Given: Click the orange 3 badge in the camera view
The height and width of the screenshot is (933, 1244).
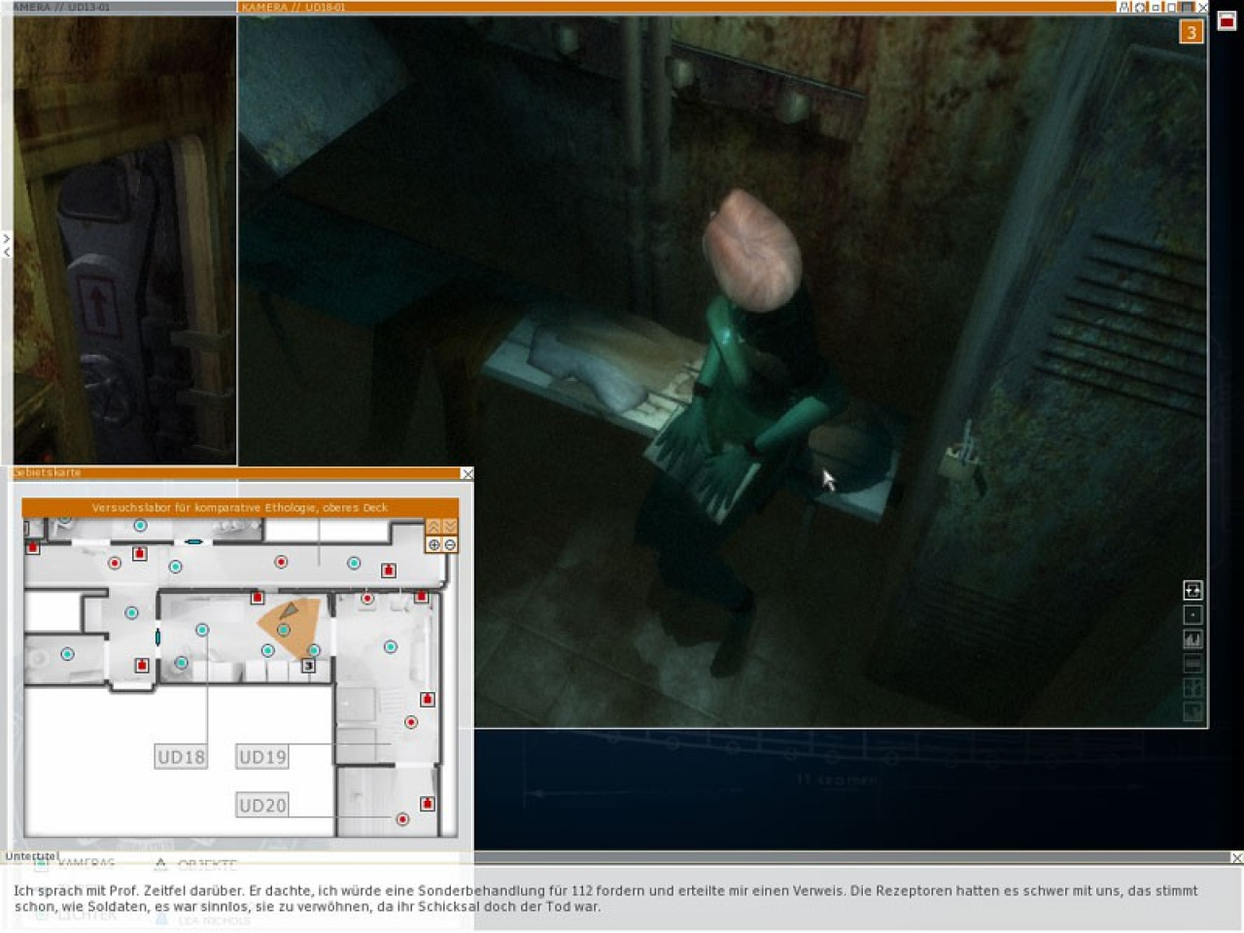Looking at the screenshot, I should (x=1191, y=32).
